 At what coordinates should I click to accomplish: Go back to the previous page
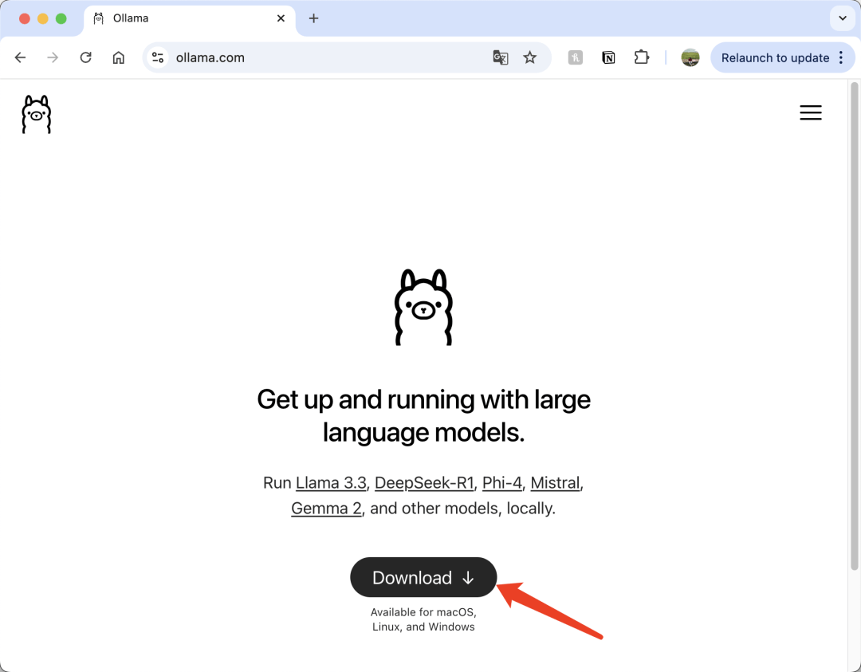pos(20,57)
